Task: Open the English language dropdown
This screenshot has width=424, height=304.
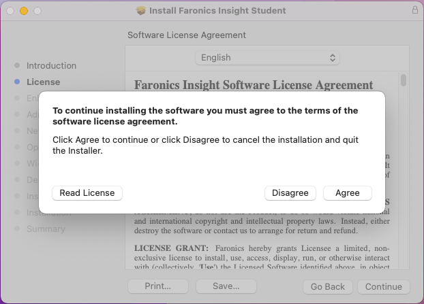Action: (267, 58)
